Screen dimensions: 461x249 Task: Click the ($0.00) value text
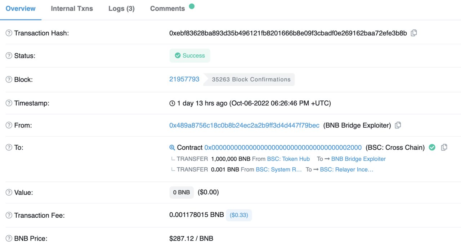point(208,192)
